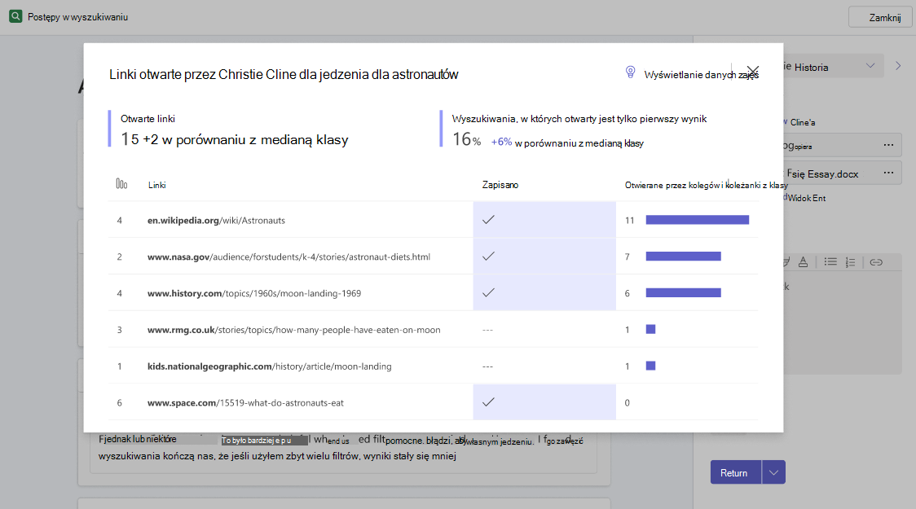This screenshot has width=916, height=509.
Task: Click the Zapisano column header
Action: point(500,185)
